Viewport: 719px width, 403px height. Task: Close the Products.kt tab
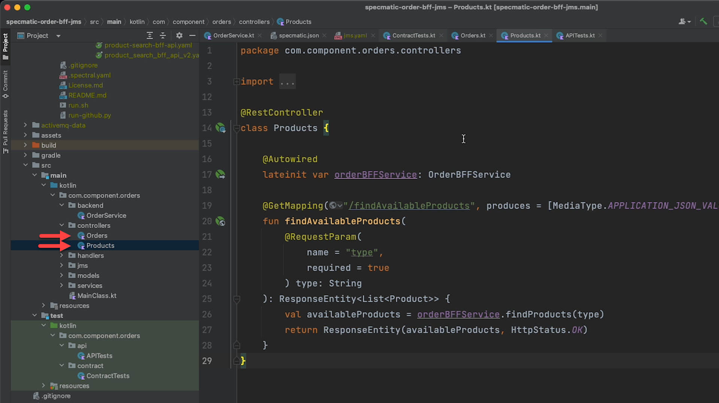(x=546, y=36)
